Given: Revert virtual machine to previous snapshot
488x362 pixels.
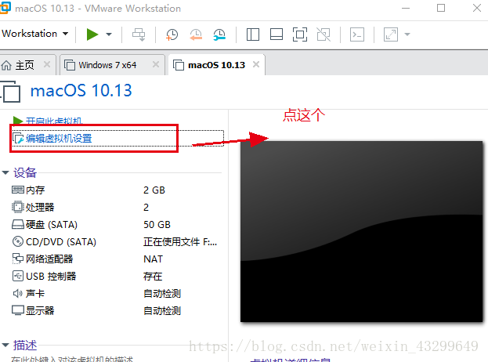Looking at the screenshot, I should pyautogui.click(x=196, y=34).
